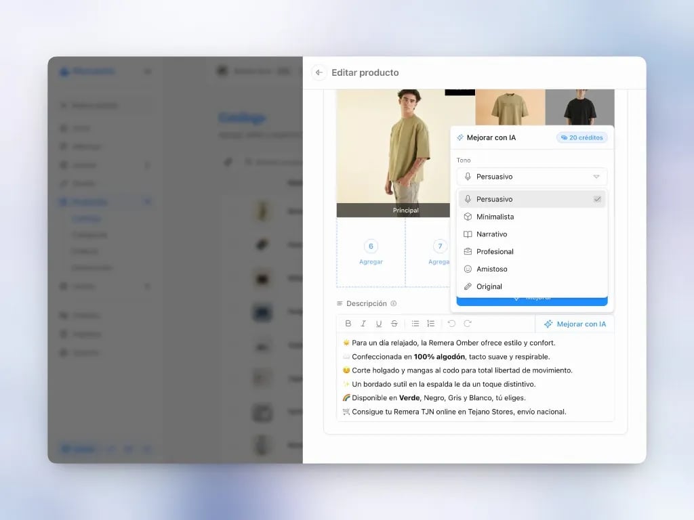The image size is (694, 520).
Task: Insert a bulleted list
Action: pos(415,324)
